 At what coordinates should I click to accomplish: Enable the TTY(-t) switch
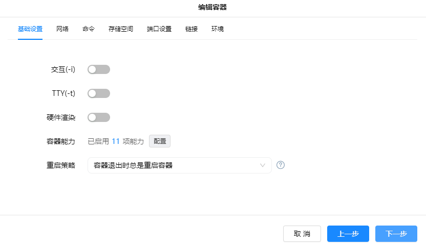(99, 93)
